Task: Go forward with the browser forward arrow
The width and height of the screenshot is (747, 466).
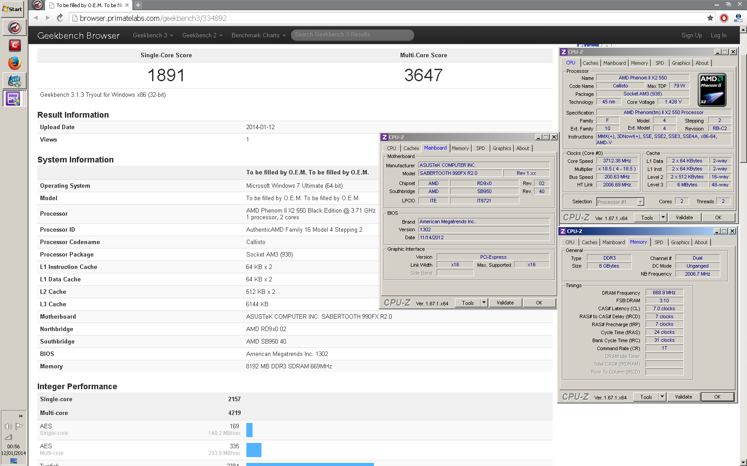Action: [48, 18]
